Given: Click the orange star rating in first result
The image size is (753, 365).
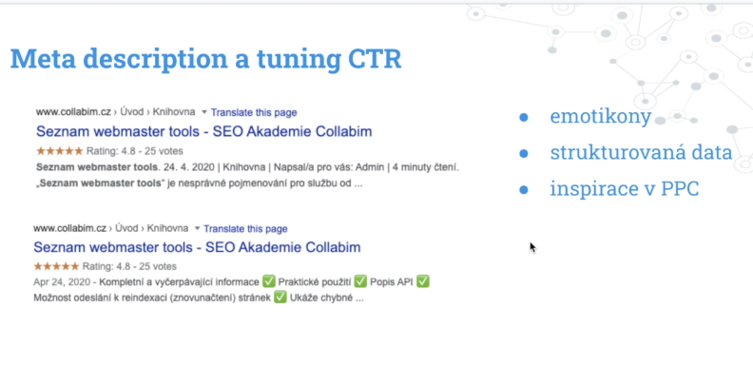Looking at the screenshot, I should point(60,151).
